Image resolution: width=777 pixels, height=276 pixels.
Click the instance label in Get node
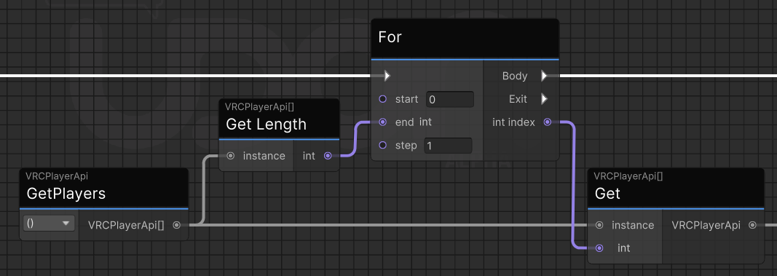point(633,225)
